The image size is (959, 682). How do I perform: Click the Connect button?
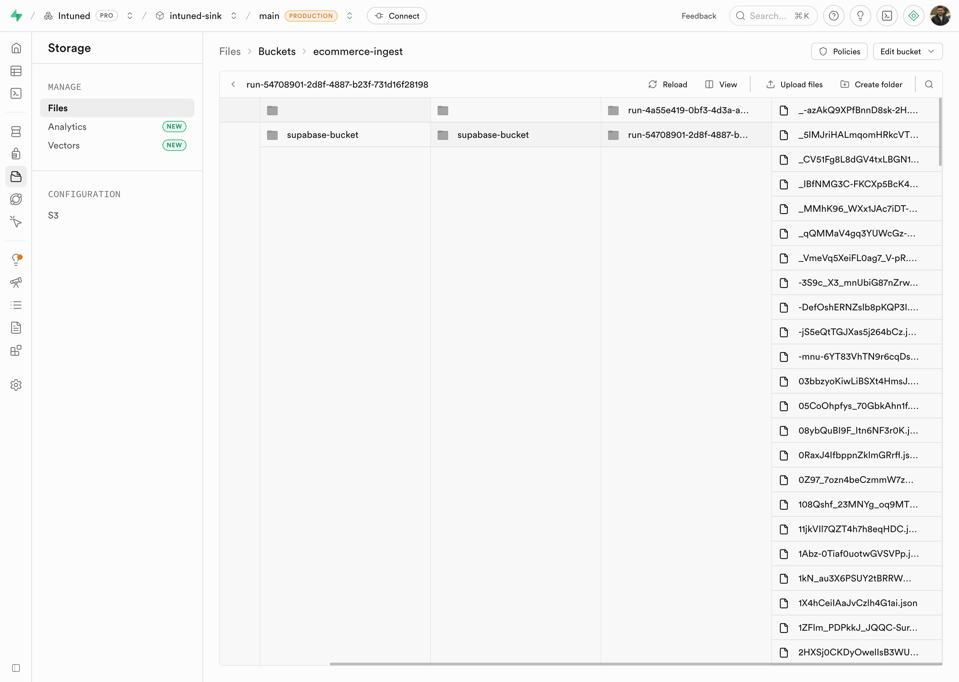pos(397,16)
